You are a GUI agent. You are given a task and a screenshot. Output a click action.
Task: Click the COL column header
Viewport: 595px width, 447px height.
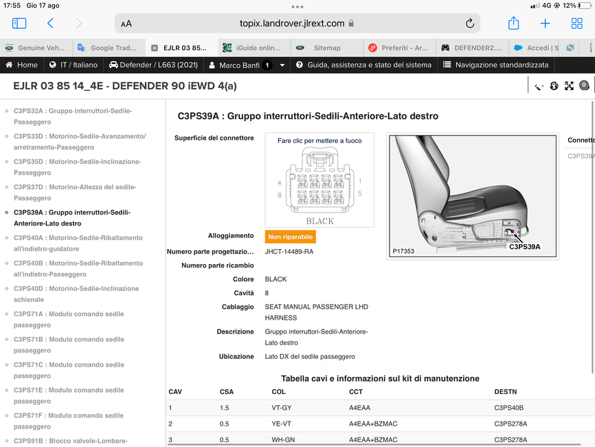click(278, 392)
